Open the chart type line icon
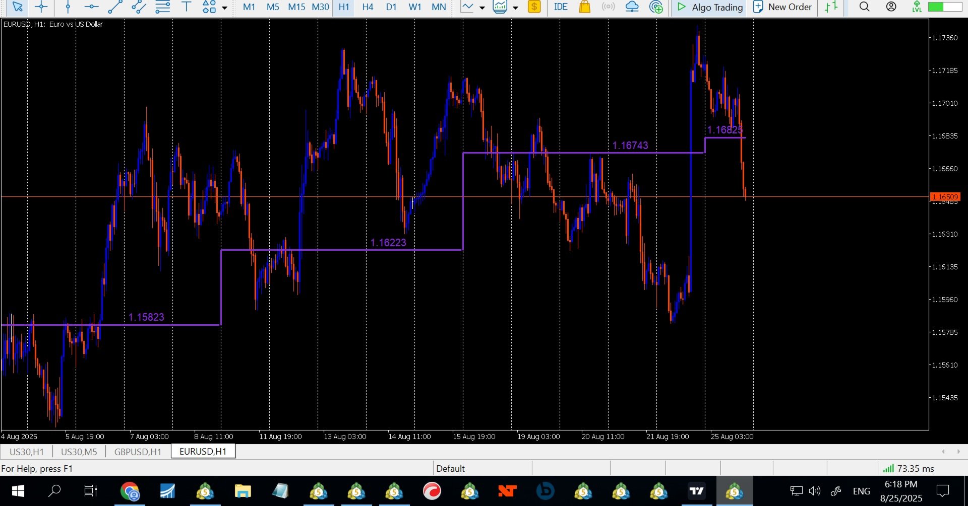This screenshot has height=506, width=968. coord(467,7)
